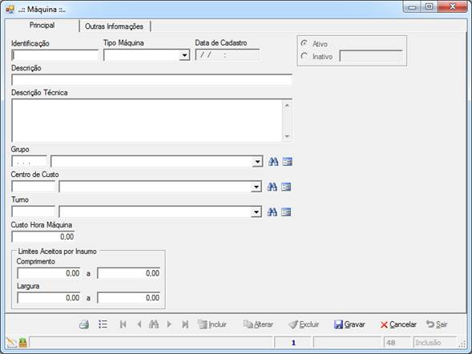Screen dimensions: 472x354
Task: Click the Alterar button
Action: [258, 324]
